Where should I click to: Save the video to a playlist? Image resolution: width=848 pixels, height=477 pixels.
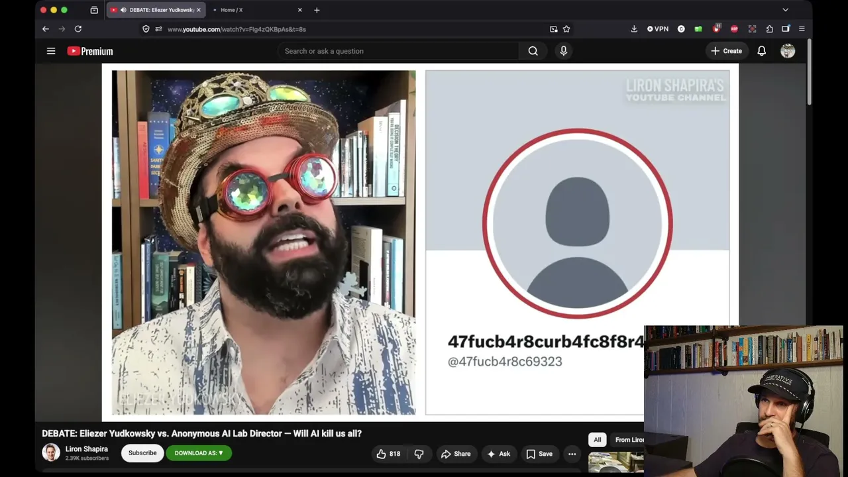click(539, 454)
